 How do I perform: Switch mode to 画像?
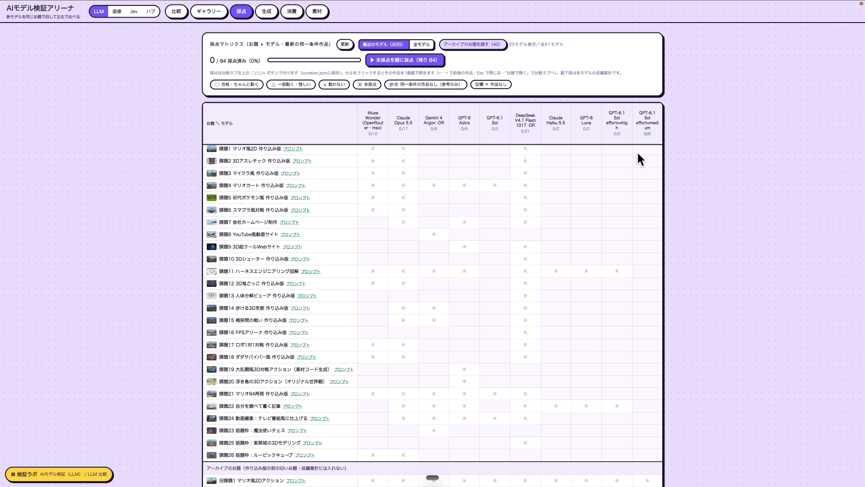pyautogui.click(x=117, y=12)
